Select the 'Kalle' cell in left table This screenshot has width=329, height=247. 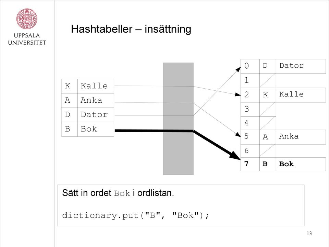pyautogui.click(x=96, y=86)
